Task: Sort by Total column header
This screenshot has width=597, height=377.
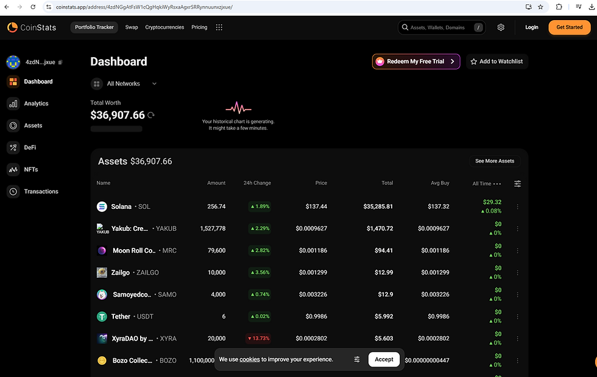Action: click(x=387, y=183)
